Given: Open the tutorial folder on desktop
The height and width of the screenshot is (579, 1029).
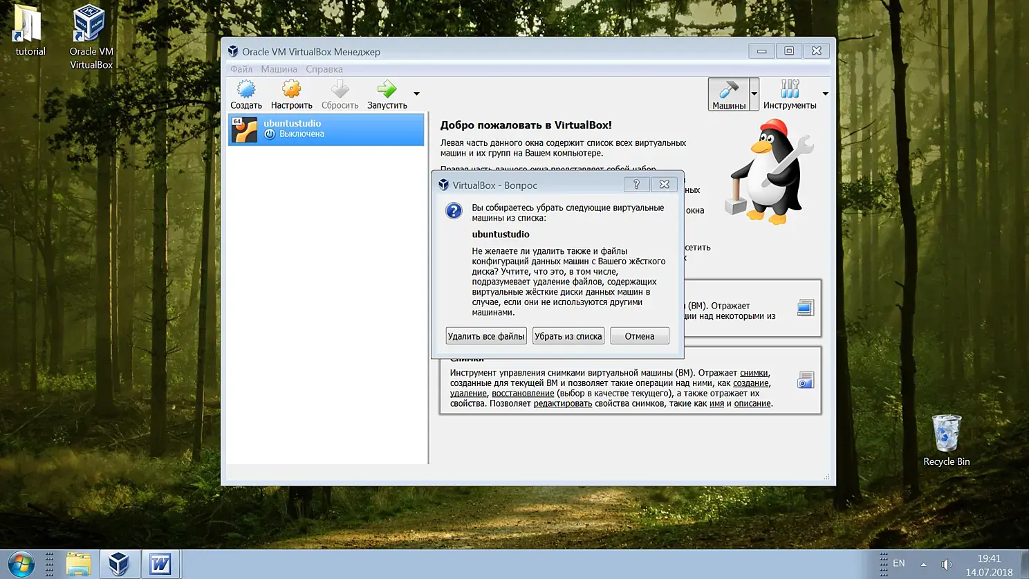Looking at the screenshot, I should coord(30,31).
